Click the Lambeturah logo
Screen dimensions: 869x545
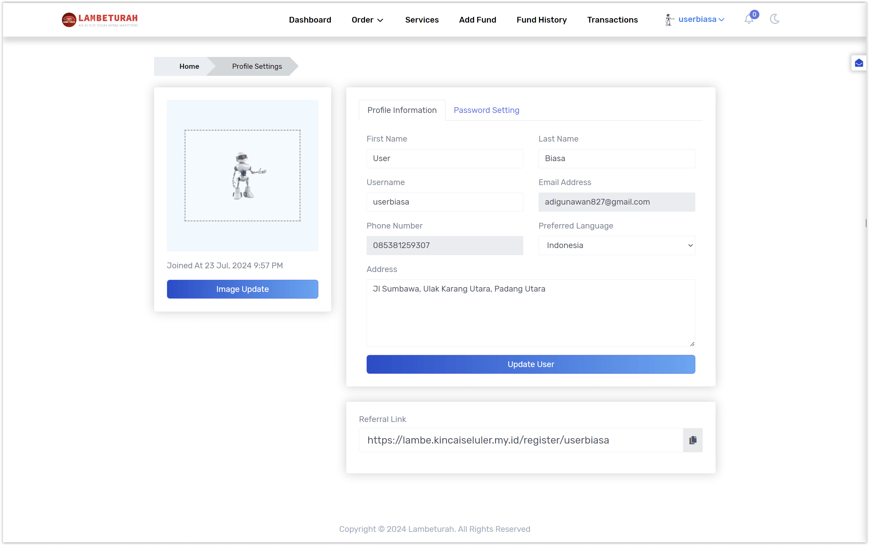click(100, 20)
